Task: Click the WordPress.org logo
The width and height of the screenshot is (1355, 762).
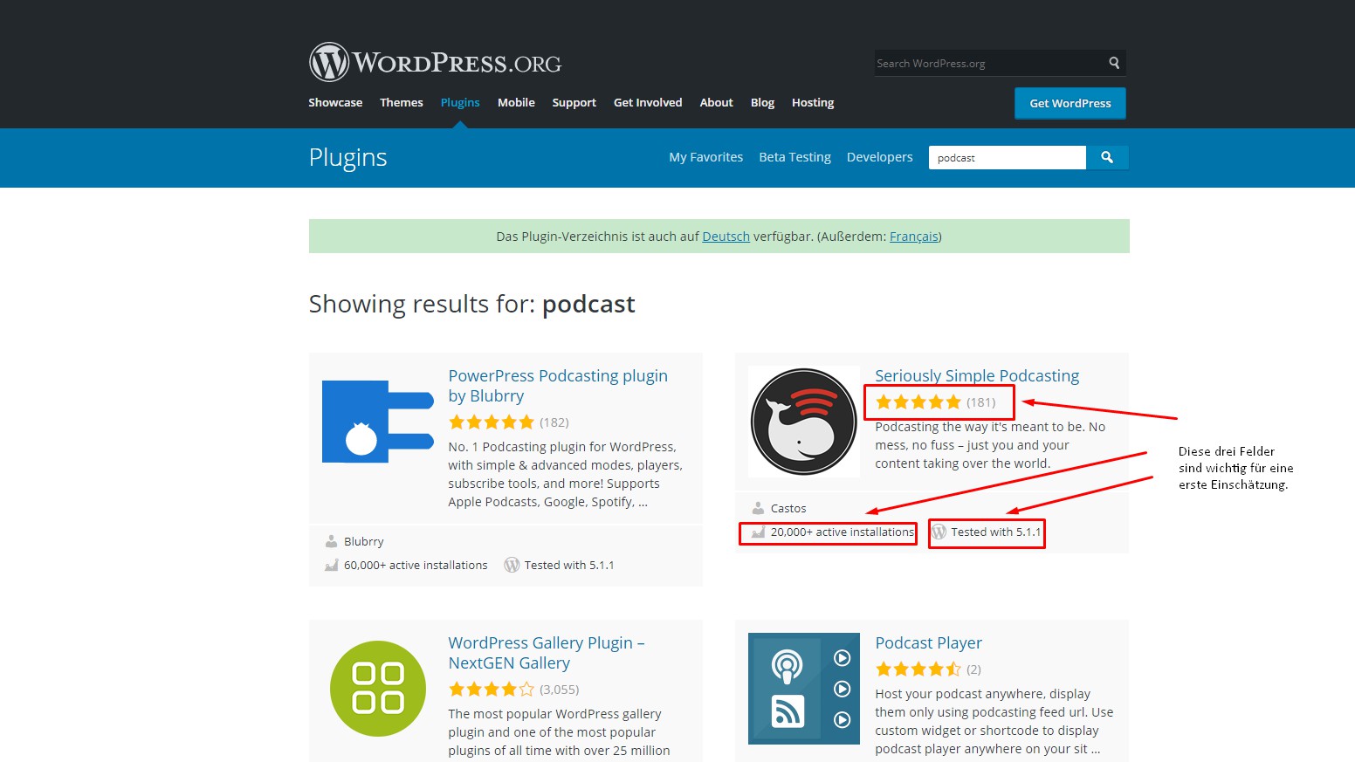Action: tap(435, 63)
